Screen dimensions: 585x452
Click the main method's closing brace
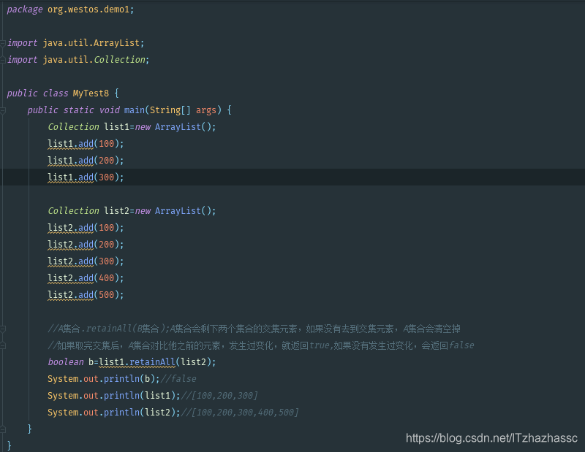pos(30,429)
